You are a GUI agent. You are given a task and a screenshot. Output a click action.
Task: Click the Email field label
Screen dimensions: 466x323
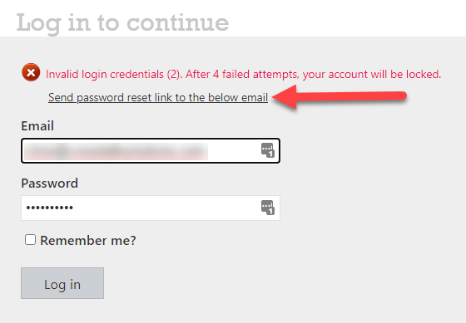click(x=37, y=126)
